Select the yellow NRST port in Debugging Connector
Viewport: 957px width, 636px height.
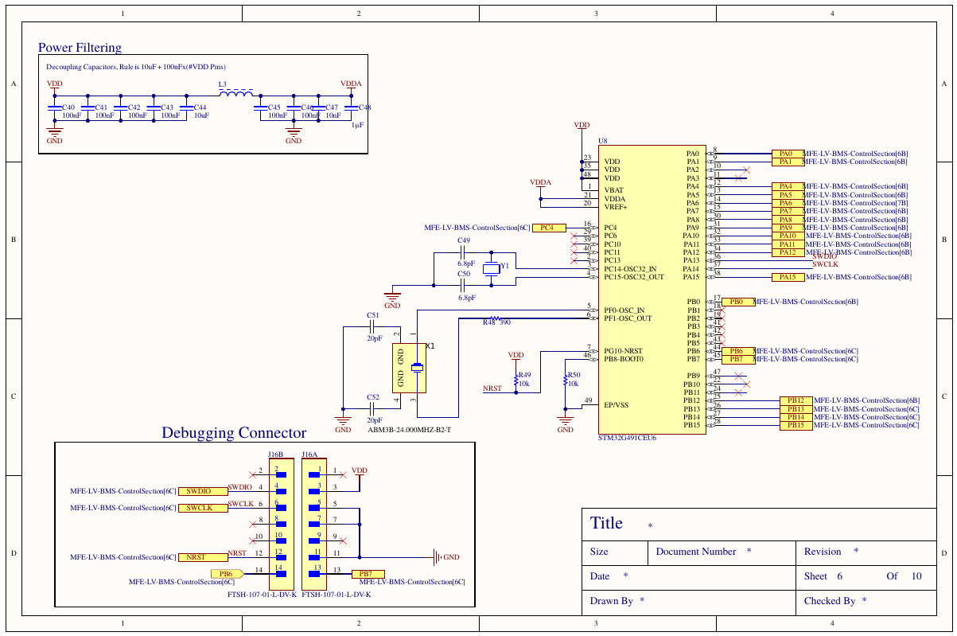203,557
